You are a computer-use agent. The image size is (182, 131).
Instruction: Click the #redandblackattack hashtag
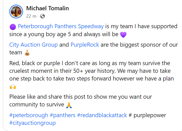click(102, 115)
